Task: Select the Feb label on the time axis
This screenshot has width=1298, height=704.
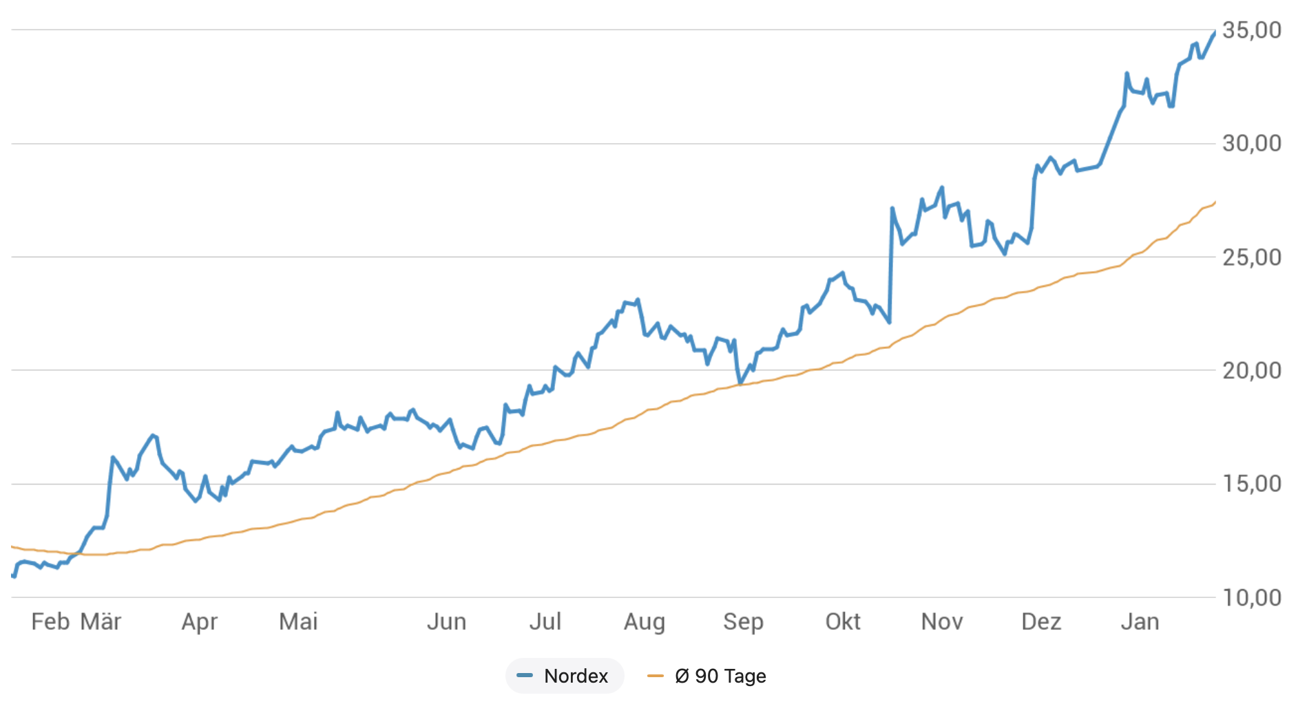Action: click(50, 621)
